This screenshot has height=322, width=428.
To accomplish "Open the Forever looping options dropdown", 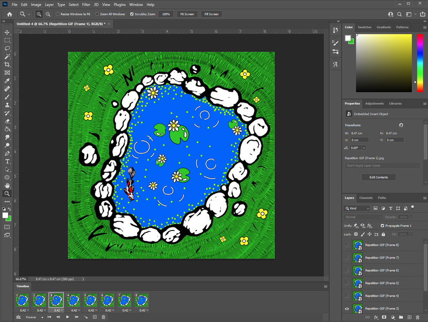I will (x=36, y=317).
